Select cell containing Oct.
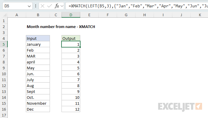 (x=38, y=97)
